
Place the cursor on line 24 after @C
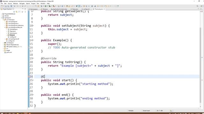45,77
